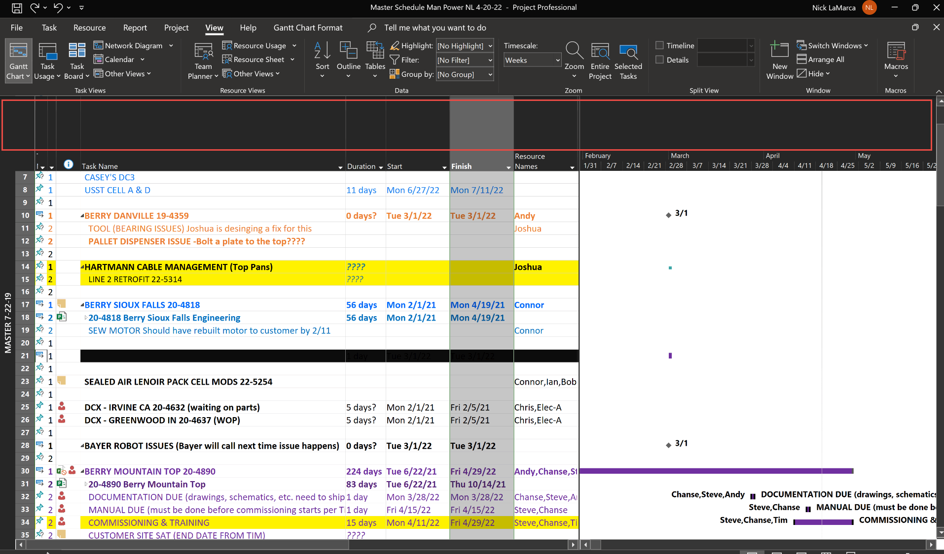Open the Gantt Chart Format tab

(x=308, y=28)
